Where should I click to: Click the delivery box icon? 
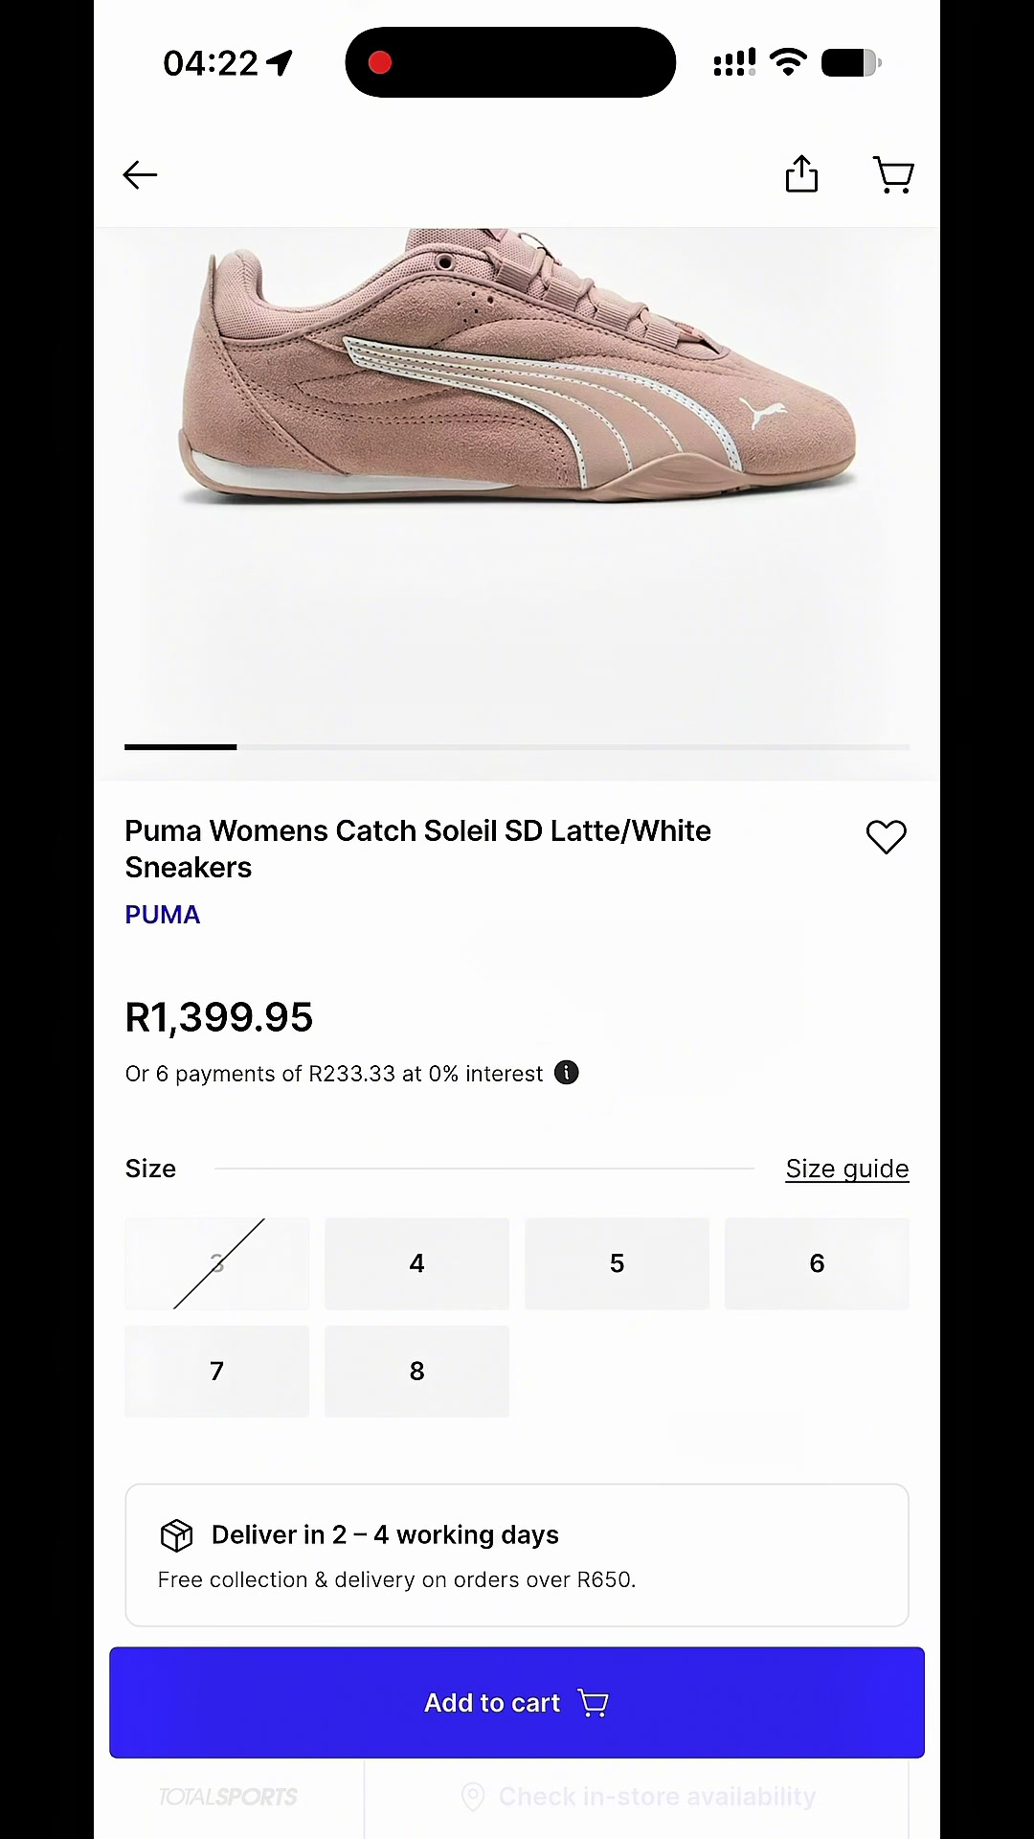[x=177, y=1535]
